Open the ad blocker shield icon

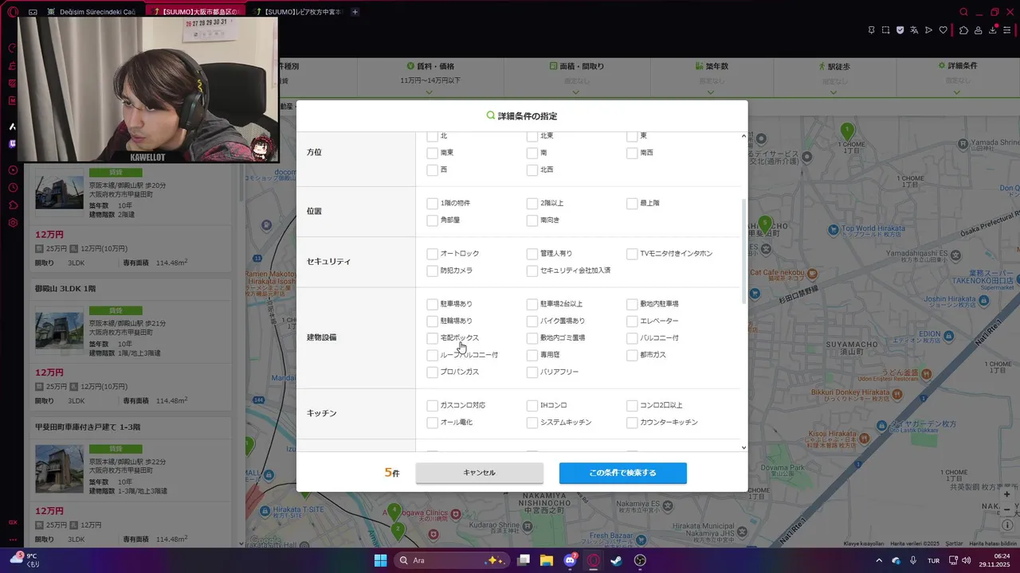(x=900, y=30)
